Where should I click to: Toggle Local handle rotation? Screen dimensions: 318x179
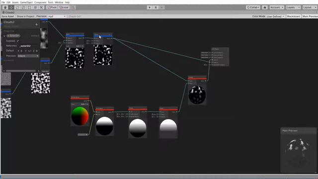click(x=64, y=7)
